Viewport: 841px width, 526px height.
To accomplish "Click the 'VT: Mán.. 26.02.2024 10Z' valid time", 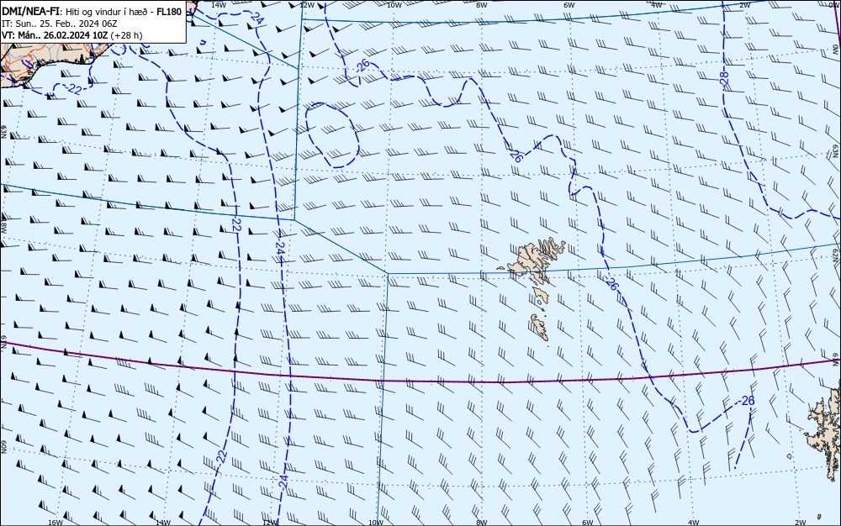I will tap(55, 35).
